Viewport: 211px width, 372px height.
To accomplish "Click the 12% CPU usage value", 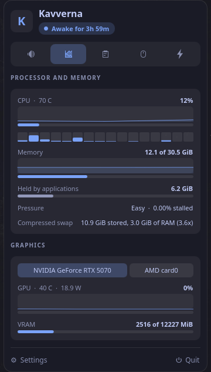I will point(186,100).
